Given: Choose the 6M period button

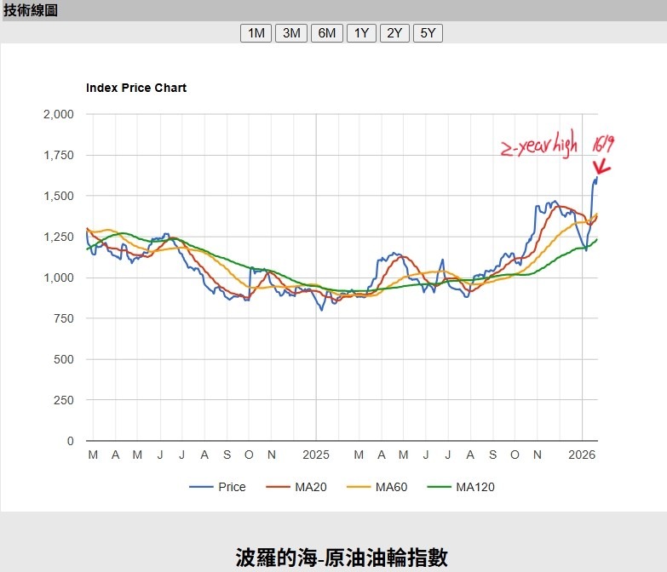Looking at the screenshot, I should [x=327, y=33].
